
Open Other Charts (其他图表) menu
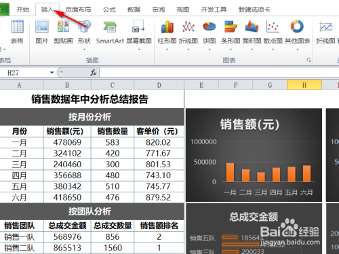297,26
